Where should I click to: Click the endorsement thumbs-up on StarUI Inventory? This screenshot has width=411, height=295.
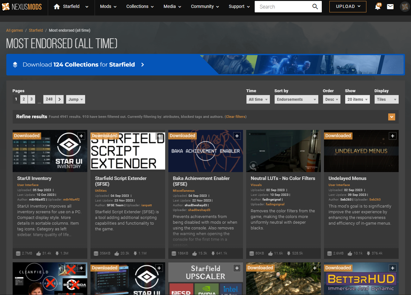(39, 253)
